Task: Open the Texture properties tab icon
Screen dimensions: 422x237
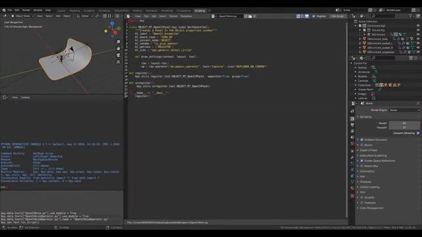Action: tap(352, 196)
